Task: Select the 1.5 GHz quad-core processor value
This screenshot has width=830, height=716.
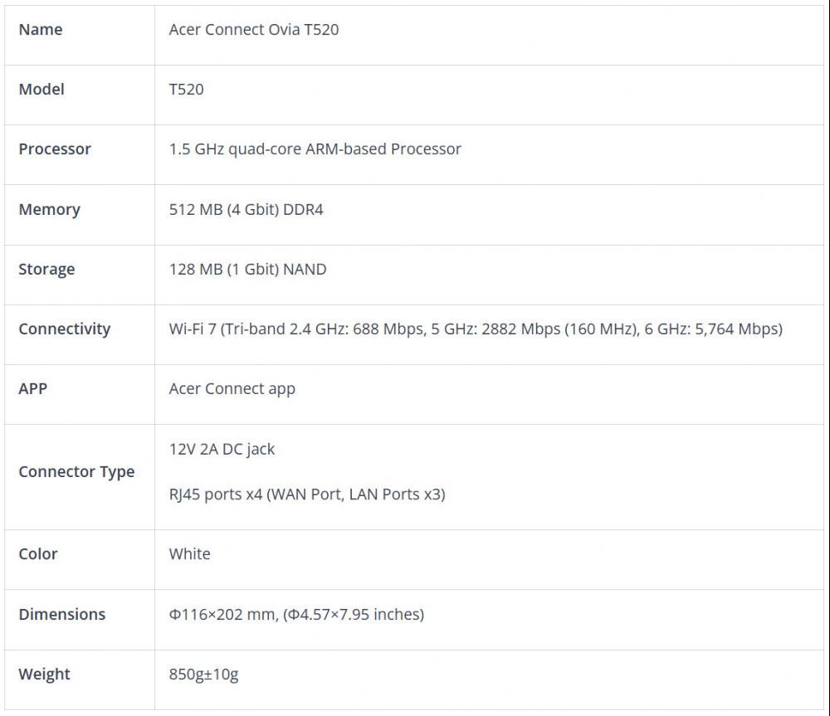Action: tap(315, 149)
